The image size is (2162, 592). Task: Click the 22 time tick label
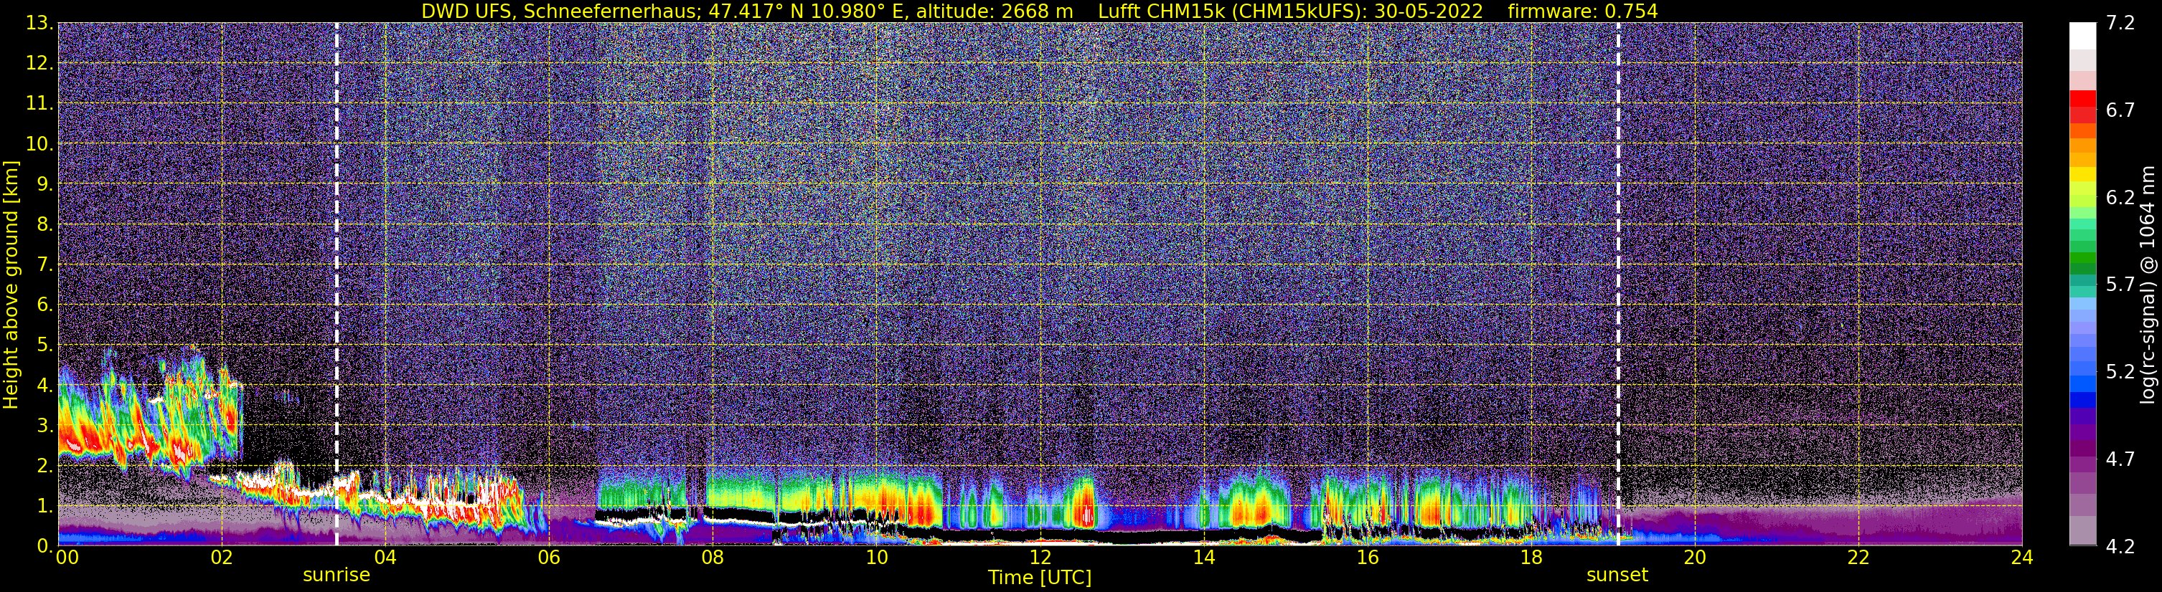pyautogui.click(x=1858, y=558)
